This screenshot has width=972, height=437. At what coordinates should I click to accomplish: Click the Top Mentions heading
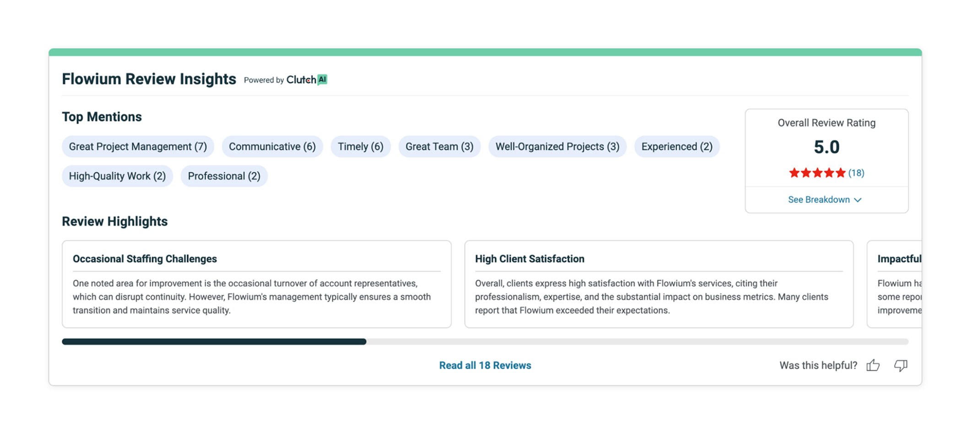pyautogui.click(x=102, y=117)
